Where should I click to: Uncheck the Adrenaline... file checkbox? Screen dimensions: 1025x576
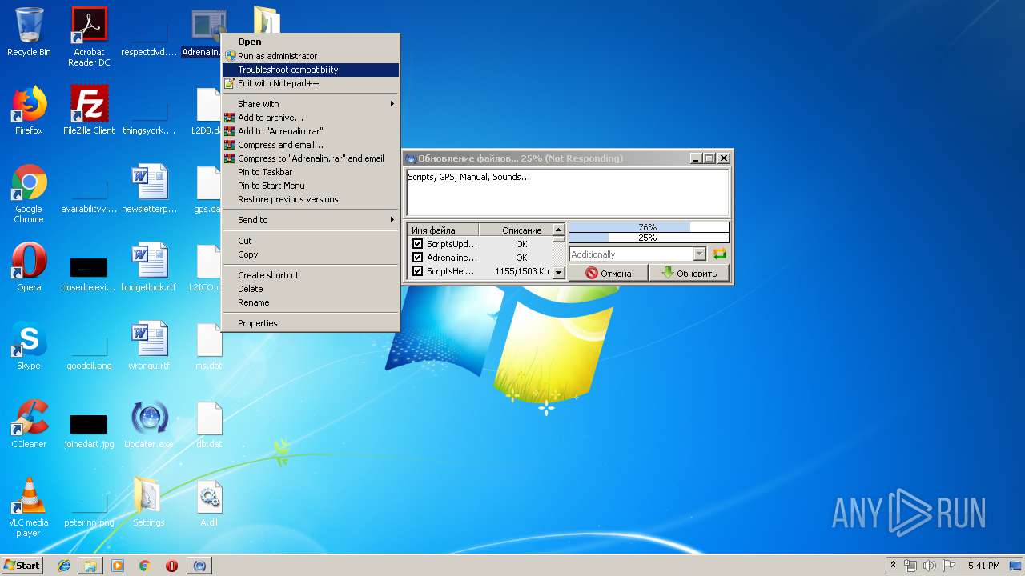[x=417, y=258]
